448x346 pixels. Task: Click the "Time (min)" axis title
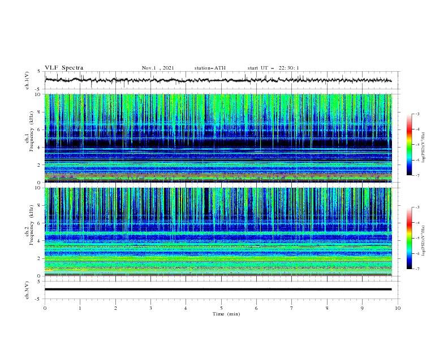click(x=226, y=314)
